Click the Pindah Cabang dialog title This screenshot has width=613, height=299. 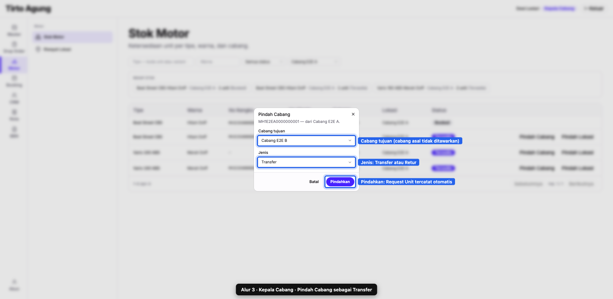pyautogui.click(x=274, y=114)
